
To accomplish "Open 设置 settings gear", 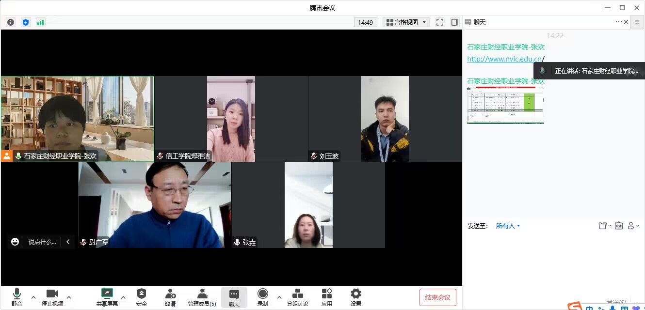I will (x=356, y=297).
